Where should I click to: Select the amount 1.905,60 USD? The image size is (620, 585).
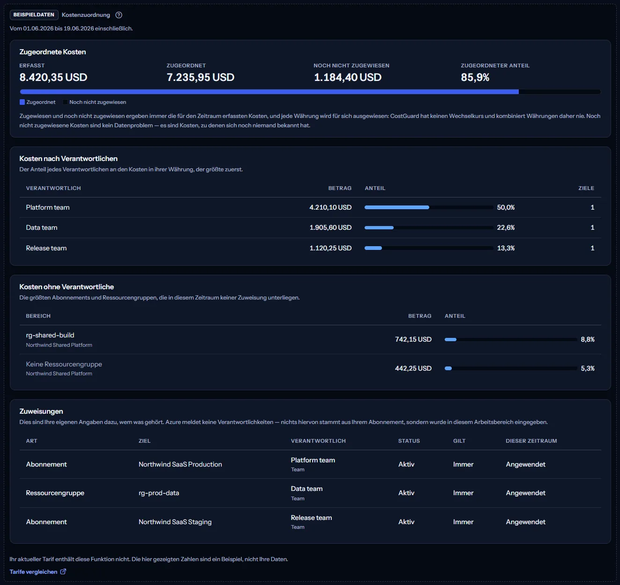330,227
